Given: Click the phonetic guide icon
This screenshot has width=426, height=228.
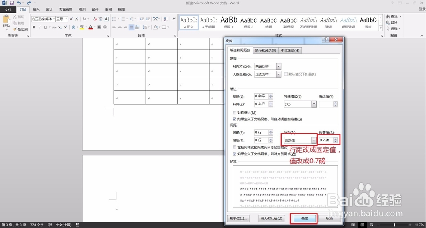Looking at the screenshot, I should 101,19.
